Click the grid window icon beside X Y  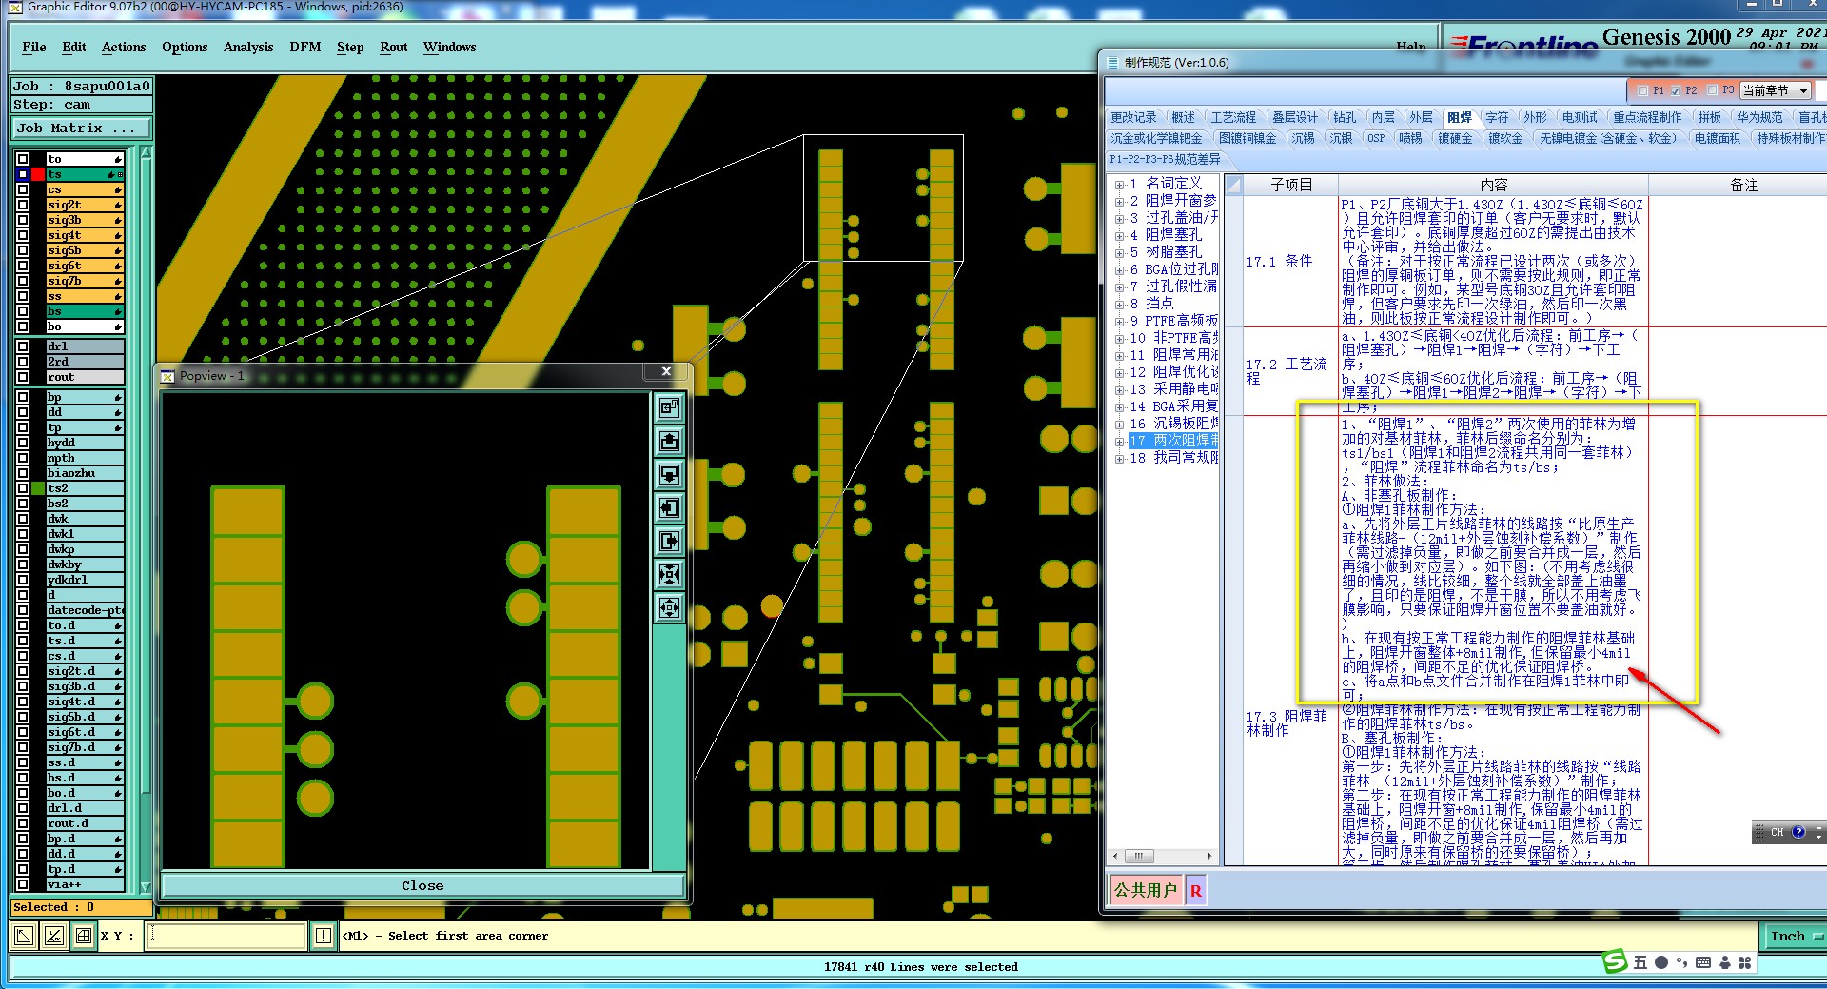tap(84, 936)
